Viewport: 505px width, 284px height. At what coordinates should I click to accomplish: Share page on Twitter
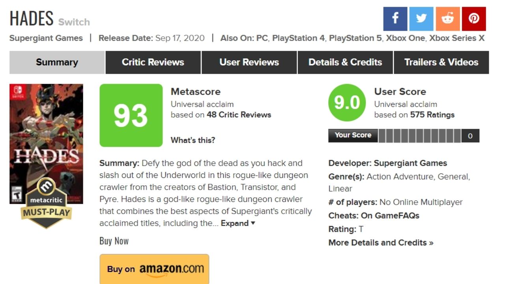(x=421, y=19)
